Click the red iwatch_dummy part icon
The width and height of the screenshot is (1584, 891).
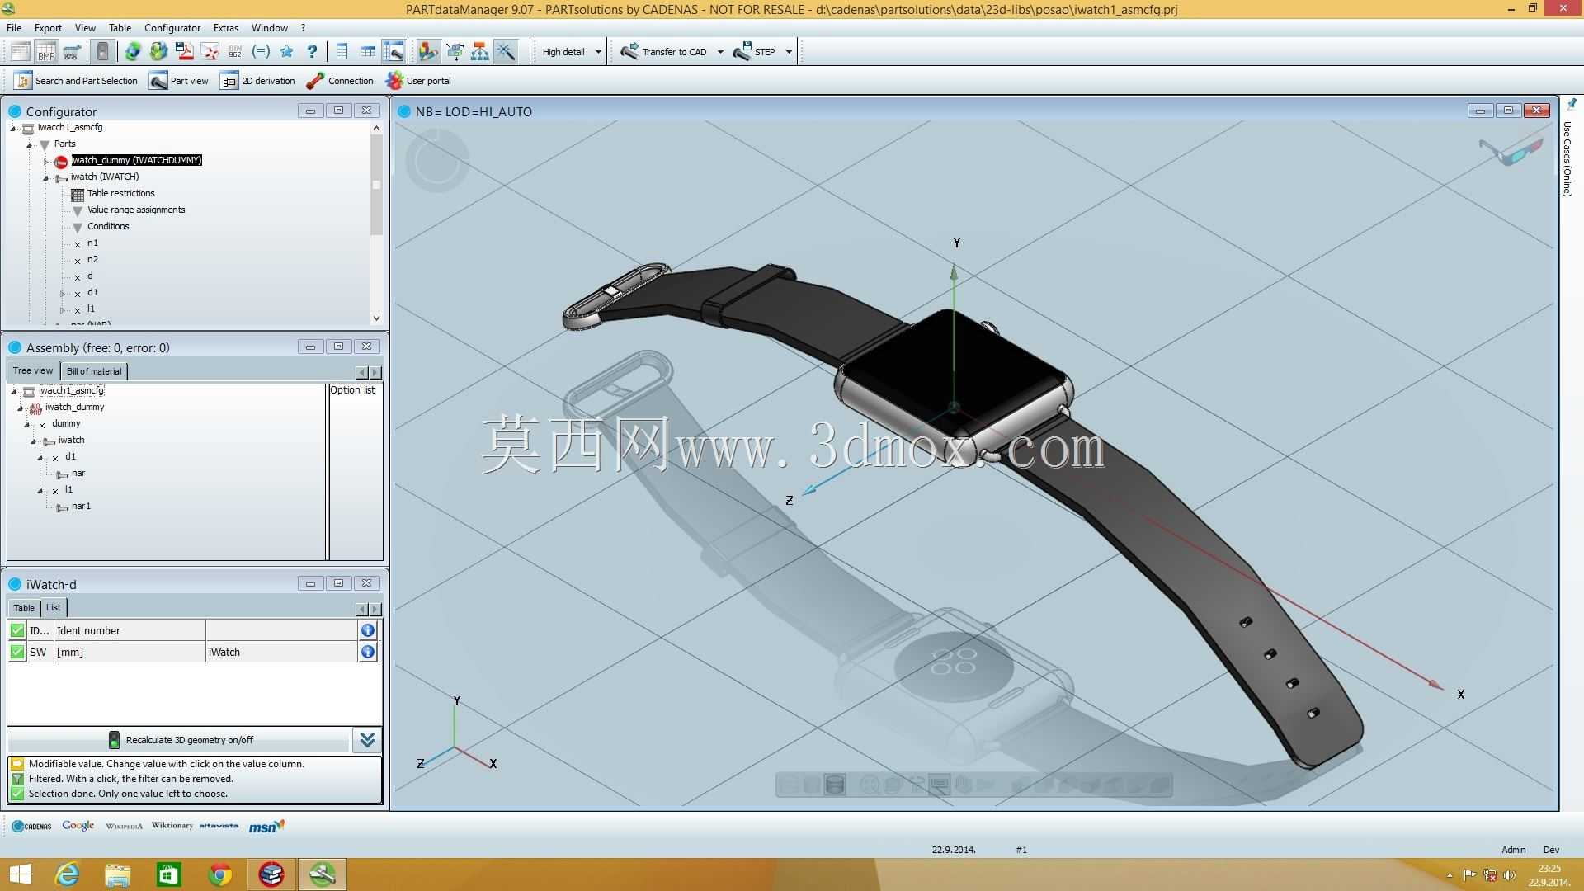[61, 161]
